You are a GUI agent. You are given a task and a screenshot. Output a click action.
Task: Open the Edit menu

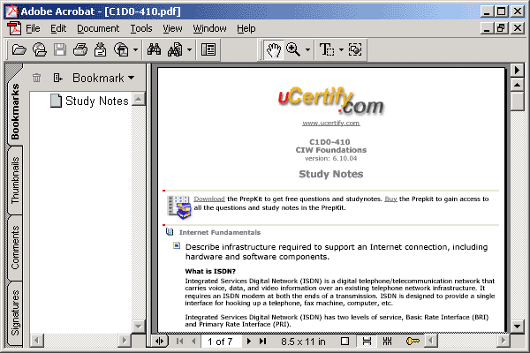click(58, 29)
